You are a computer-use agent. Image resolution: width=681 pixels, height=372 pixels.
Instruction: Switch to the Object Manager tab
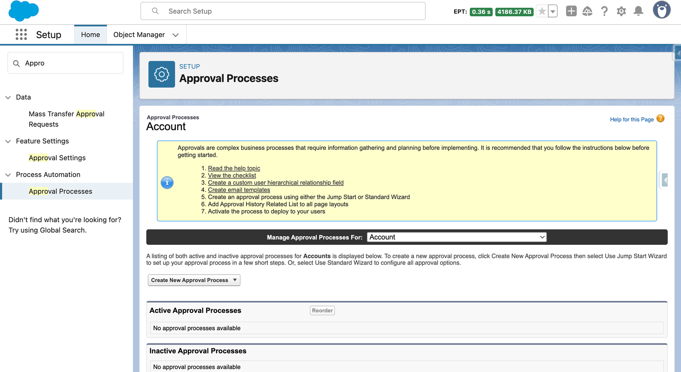click(139, 34)
